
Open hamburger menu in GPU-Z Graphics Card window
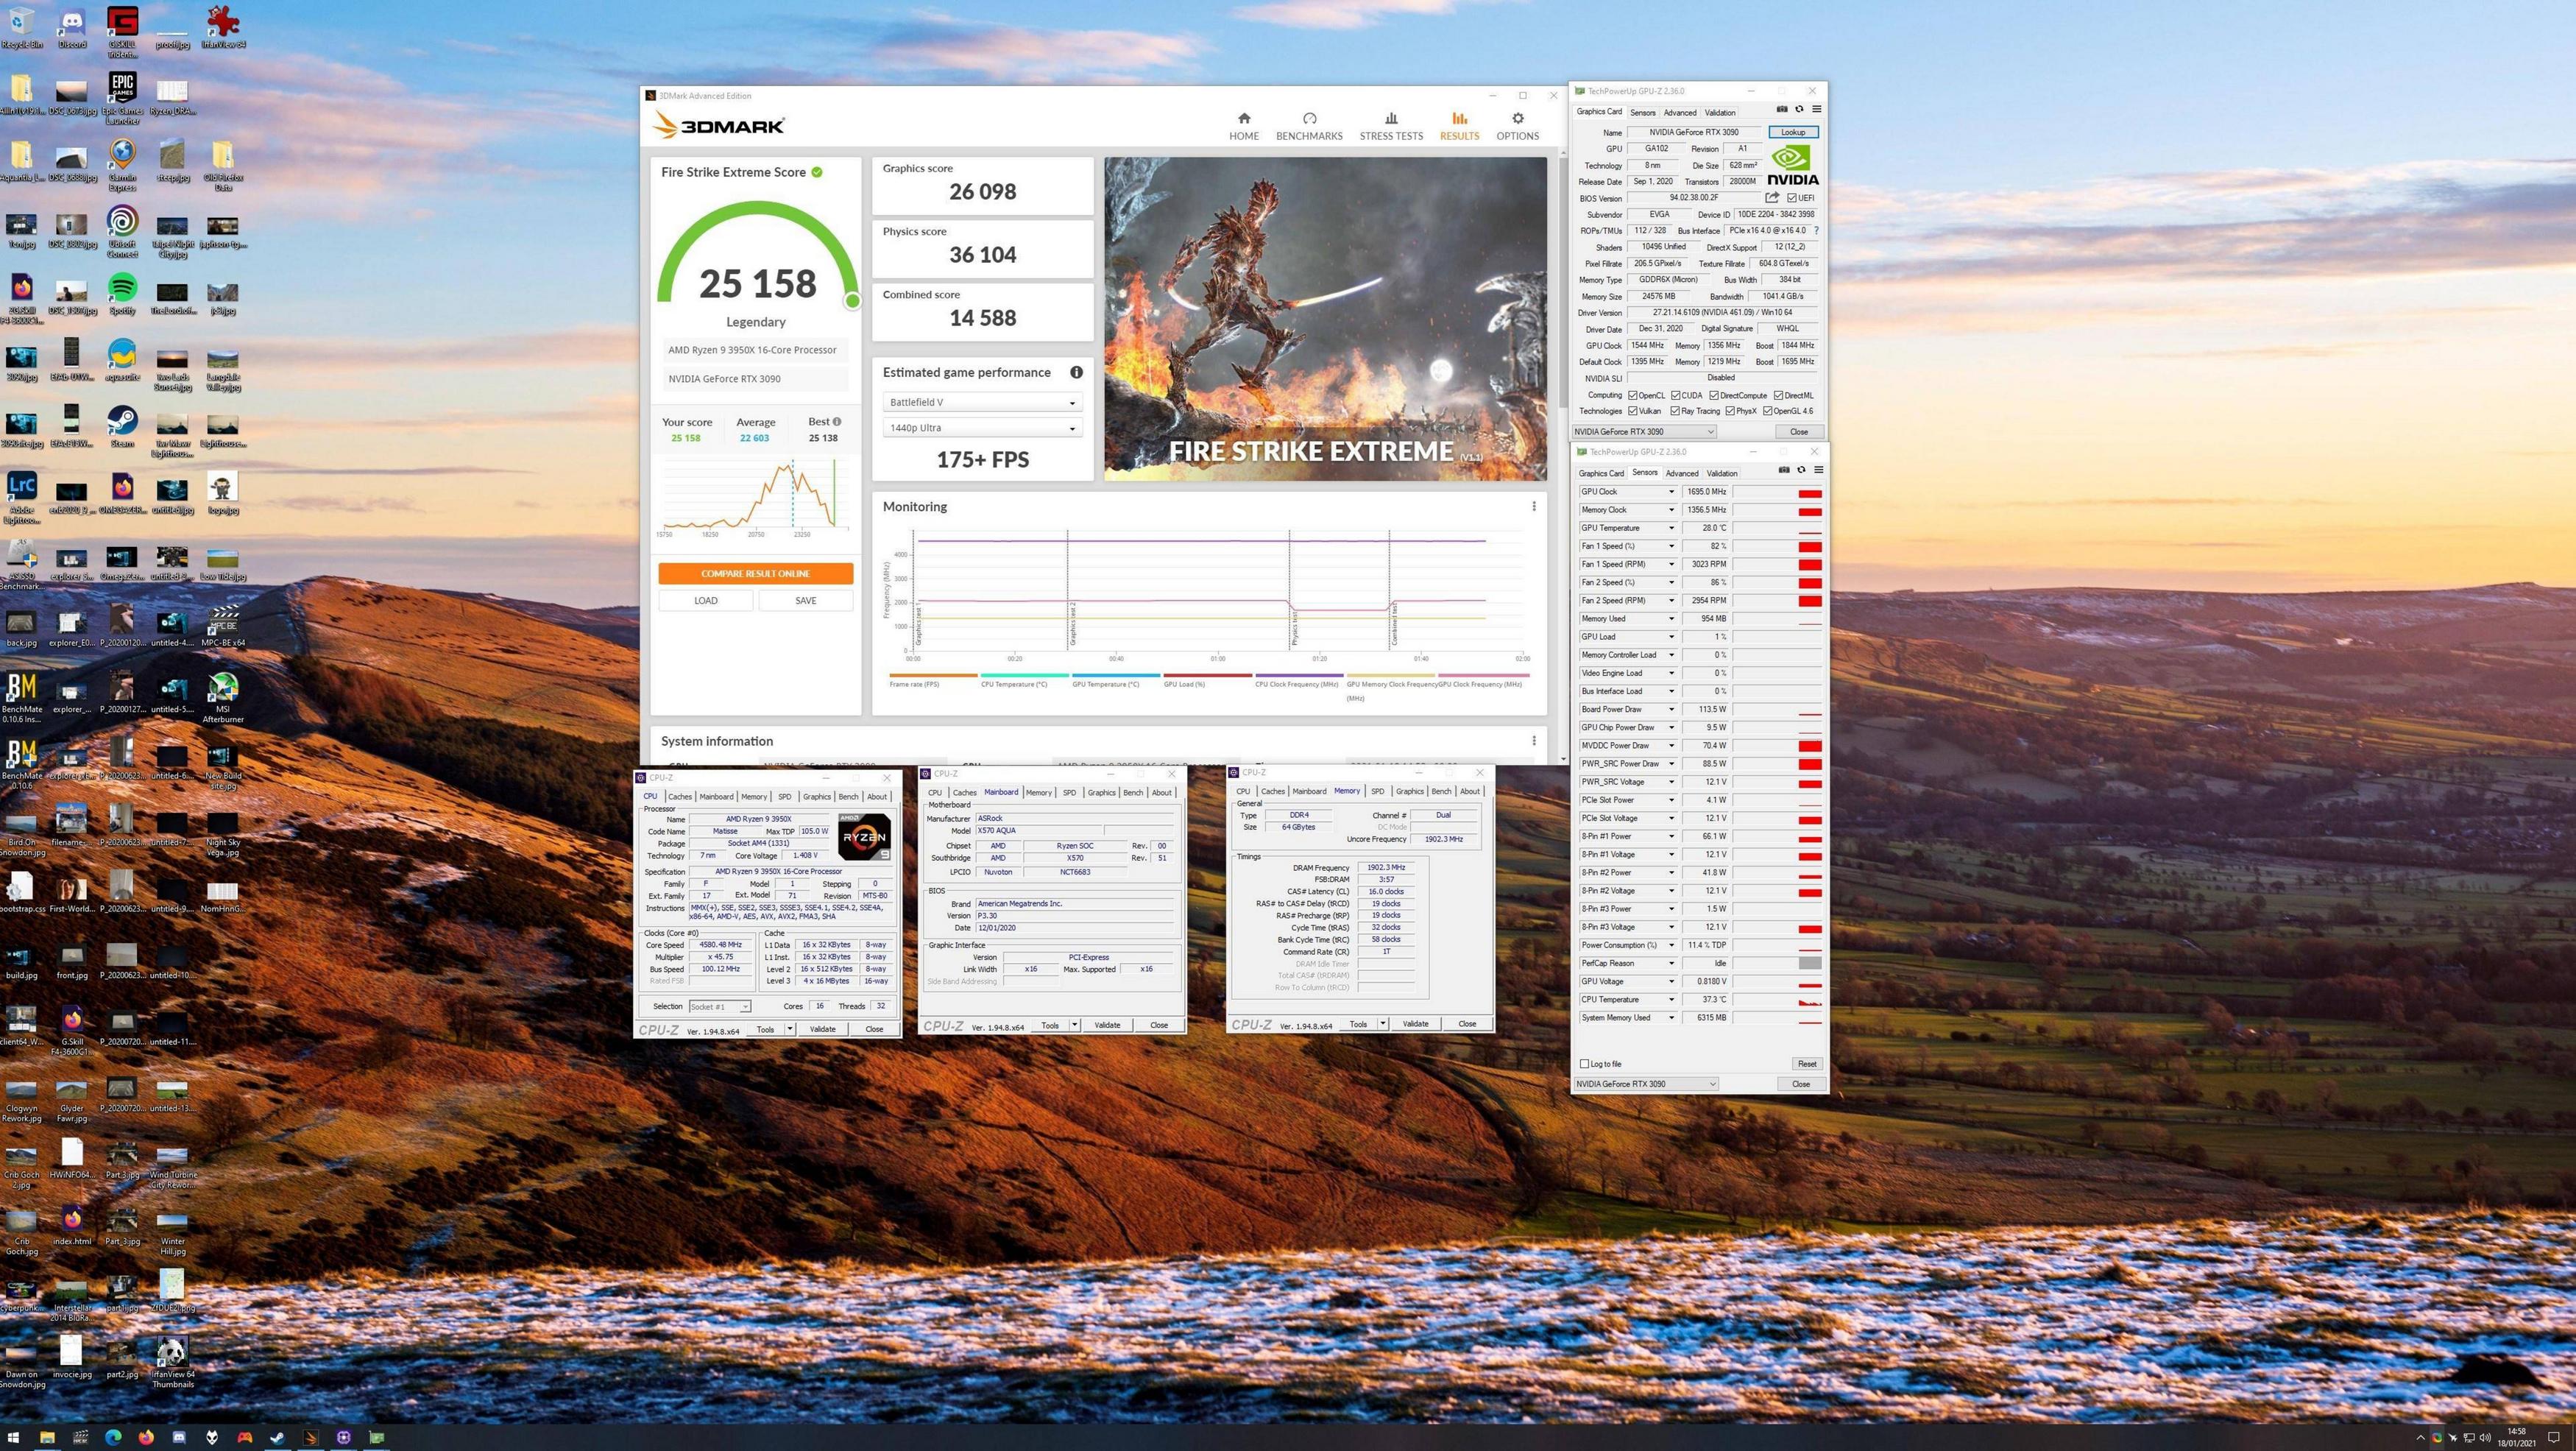tap(1817, 109)
